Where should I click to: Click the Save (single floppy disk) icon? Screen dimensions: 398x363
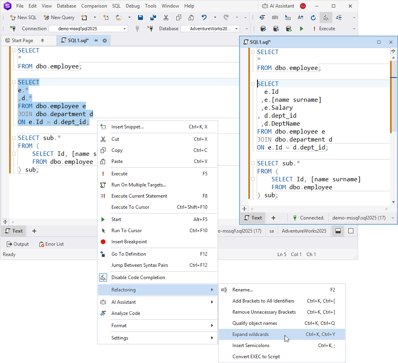[140, 17]
